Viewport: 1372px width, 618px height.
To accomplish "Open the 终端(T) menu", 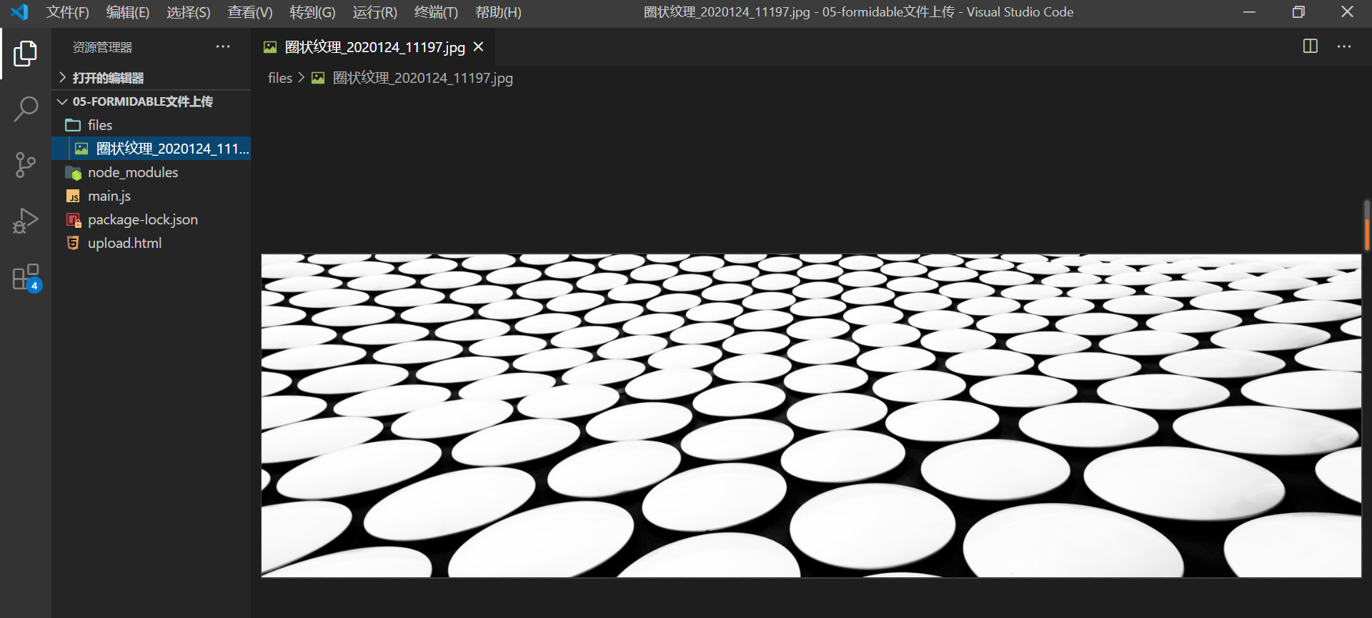I will [436, 12].
